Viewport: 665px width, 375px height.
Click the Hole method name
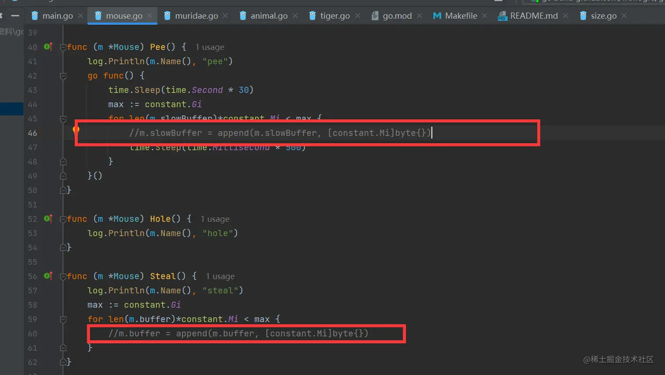(160, 219)
